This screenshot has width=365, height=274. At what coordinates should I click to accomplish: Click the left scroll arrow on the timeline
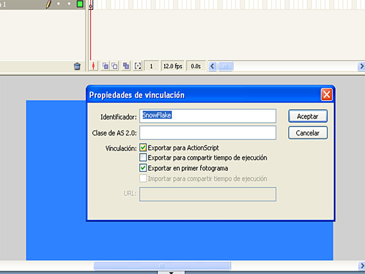(212, 66)
